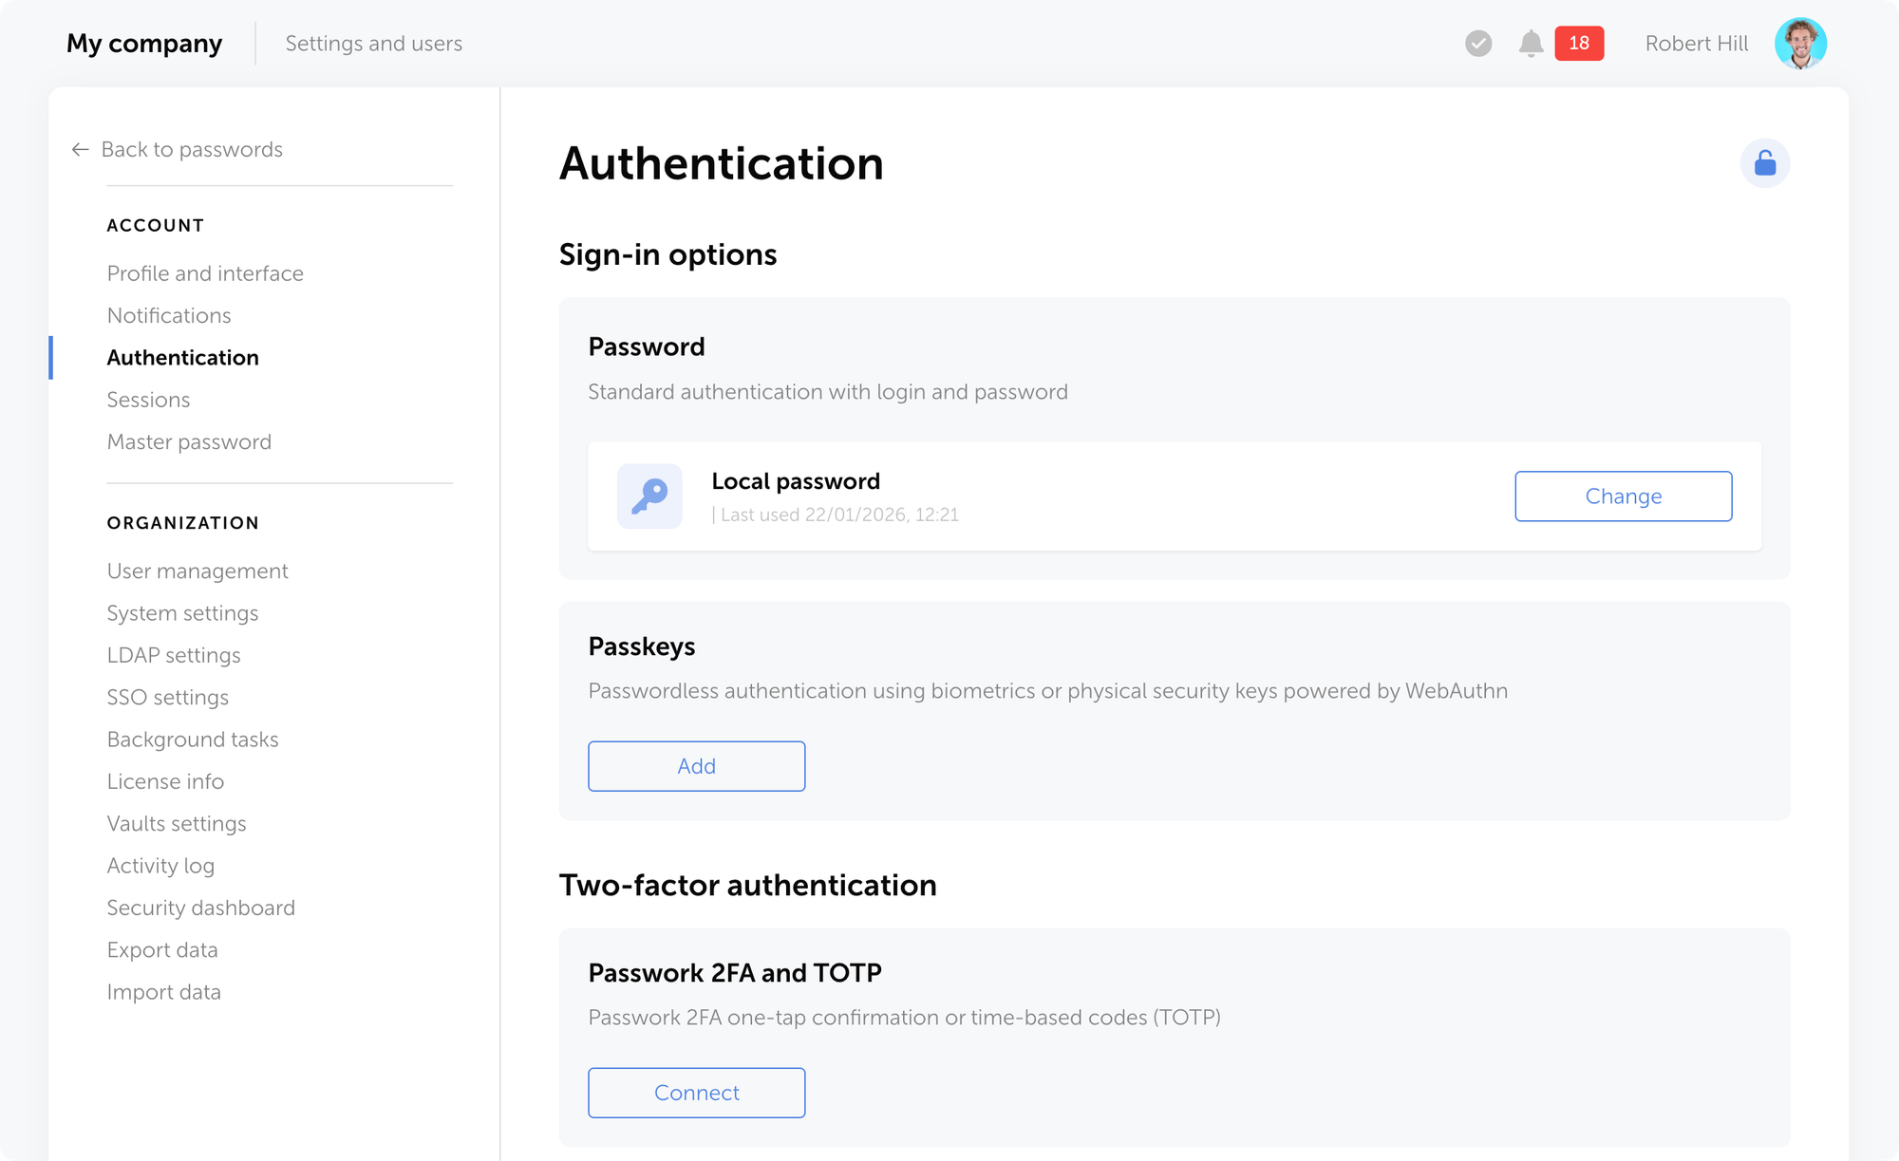Open LDAP settings

click(x=174, y=655)
